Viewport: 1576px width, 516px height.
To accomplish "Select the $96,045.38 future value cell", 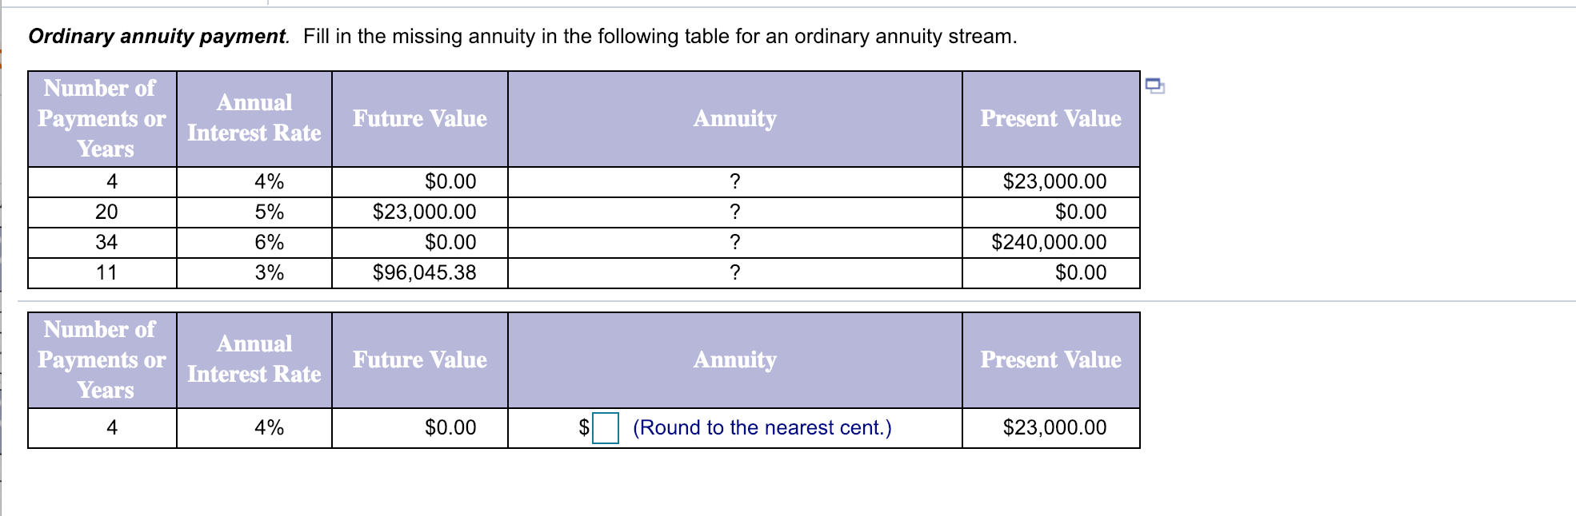I will [x=423, y=272].
